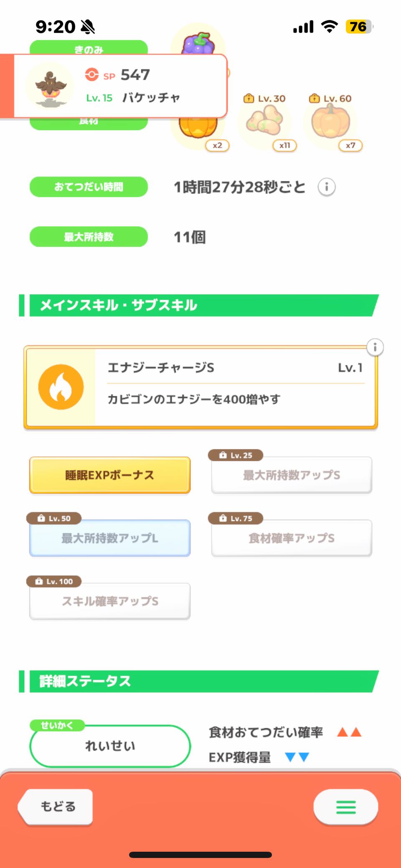Select the 睡眠EXPボーナス sub skill
Viewport: 401px width, 868px height.
(110, 475)
